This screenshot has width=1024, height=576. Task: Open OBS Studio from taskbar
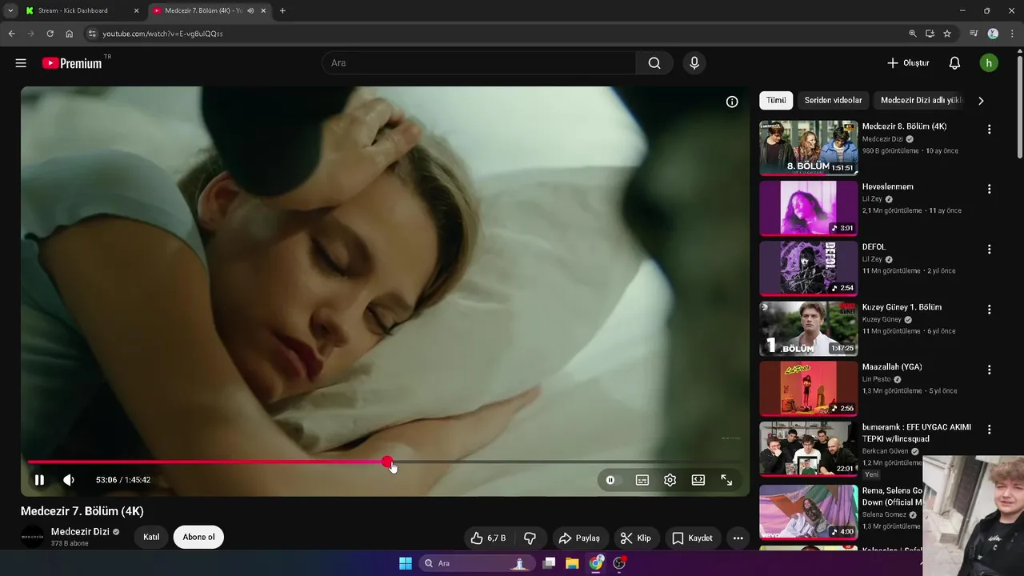619,563
